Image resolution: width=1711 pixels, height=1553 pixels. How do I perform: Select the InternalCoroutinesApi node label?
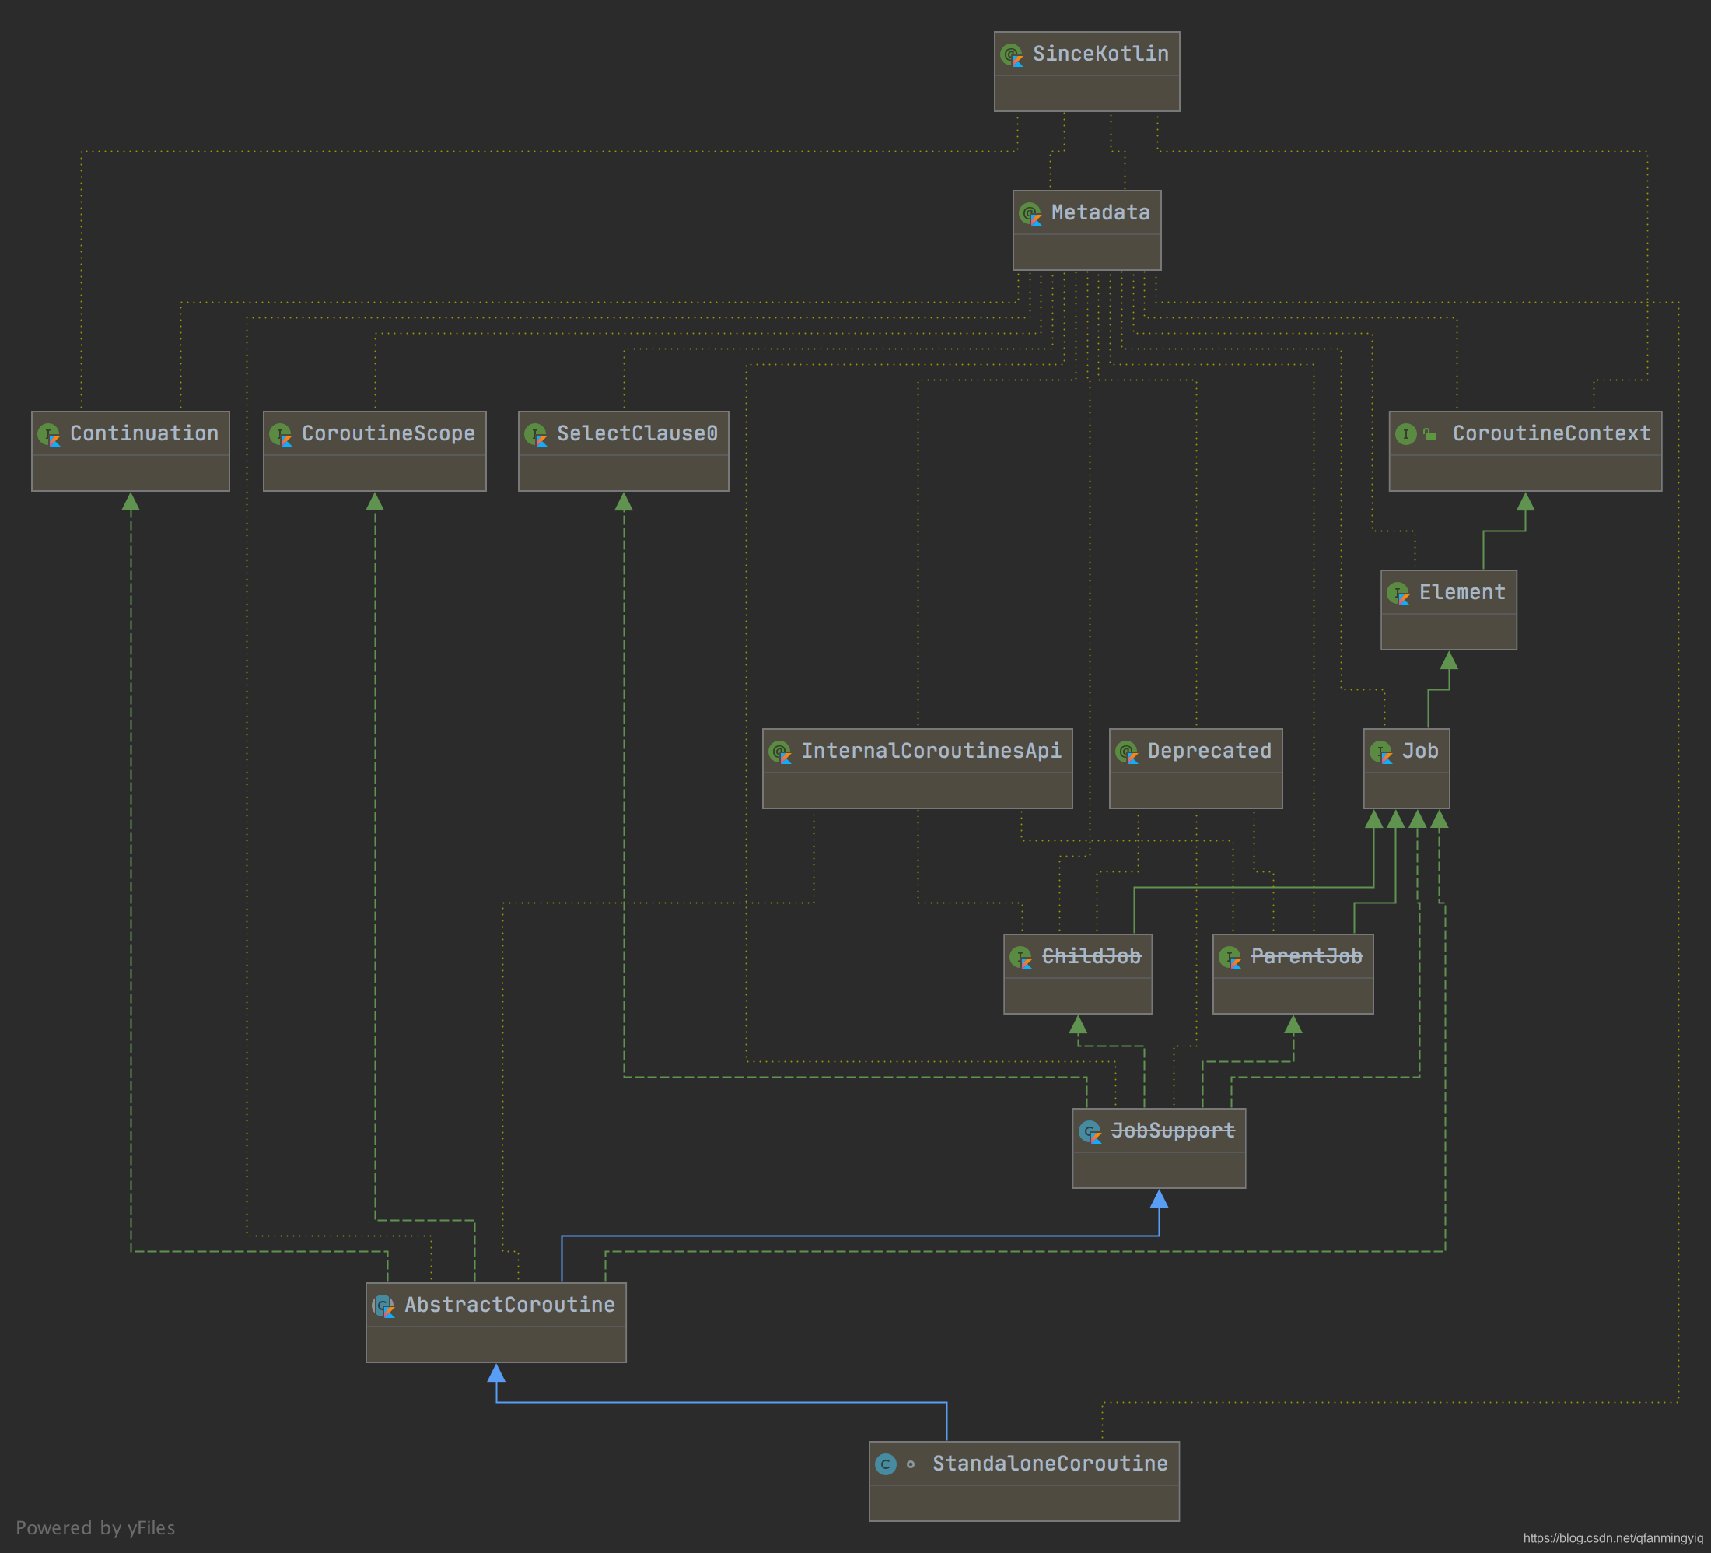[x=930, y=752]
